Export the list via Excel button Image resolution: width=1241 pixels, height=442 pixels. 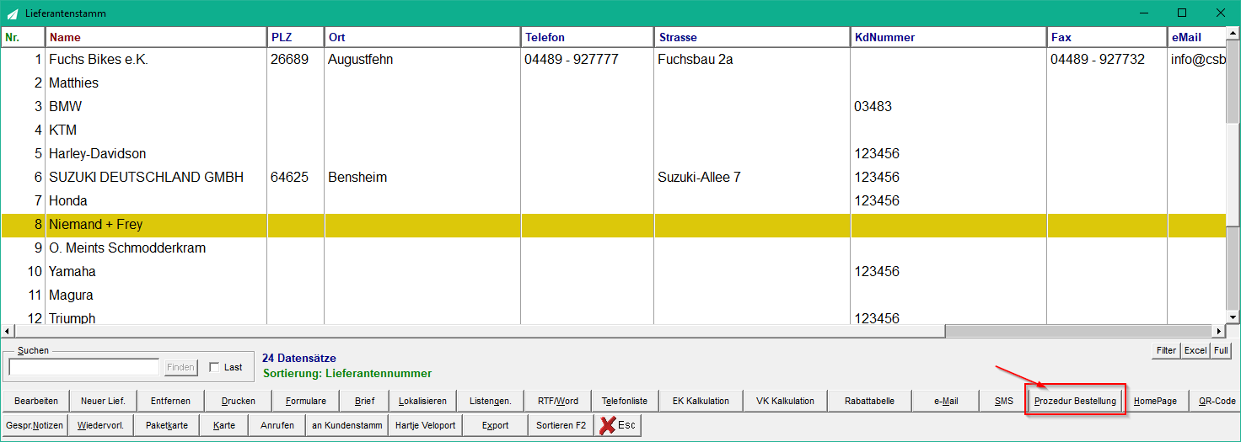pos(1195,350)
